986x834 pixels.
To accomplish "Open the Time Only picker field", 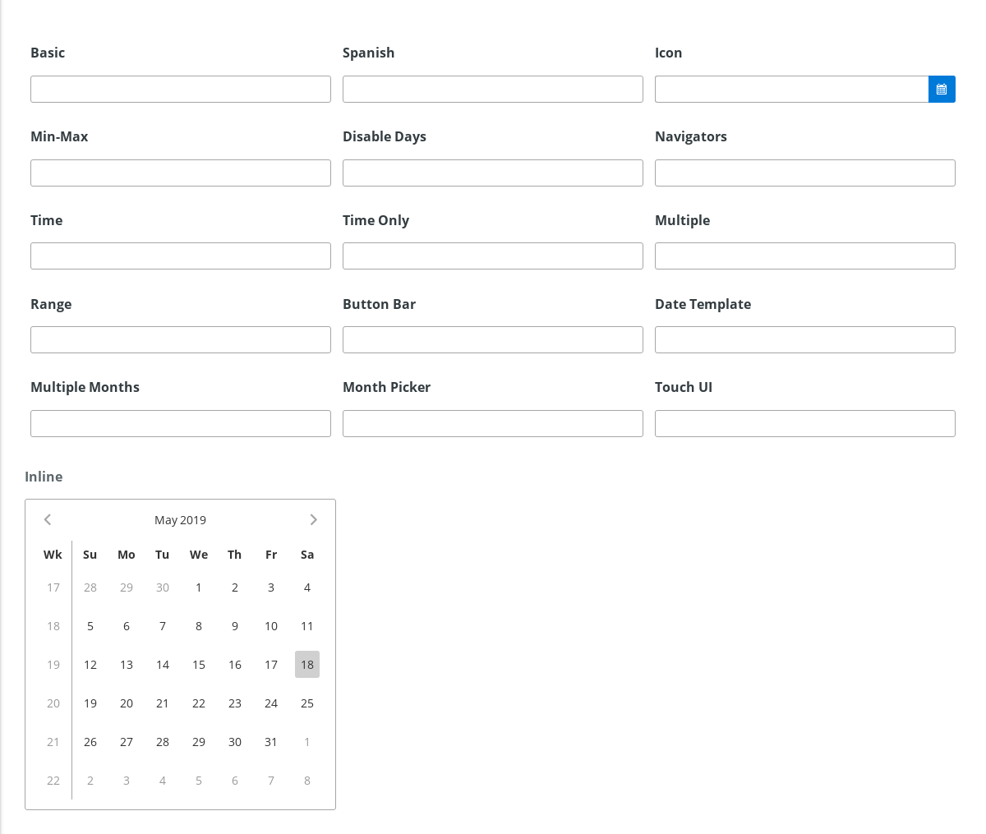I will pyautogui.click(x=493, y=256).
